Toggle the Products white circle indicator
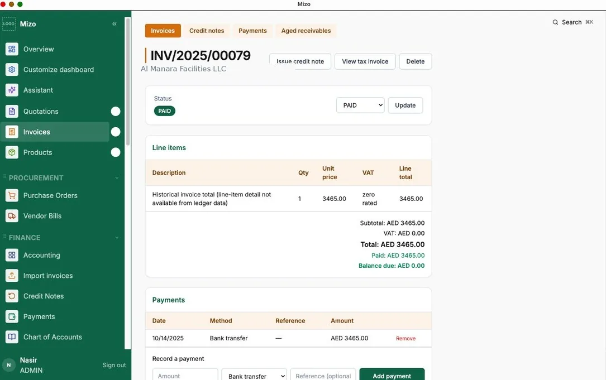 [116, 152]
